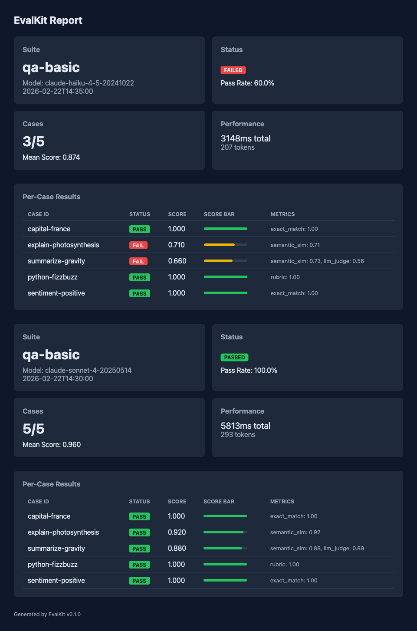Viewport: 417px width, 631px height.
Task: Select the score bar next to 0.920
Action: coord(225,532)
